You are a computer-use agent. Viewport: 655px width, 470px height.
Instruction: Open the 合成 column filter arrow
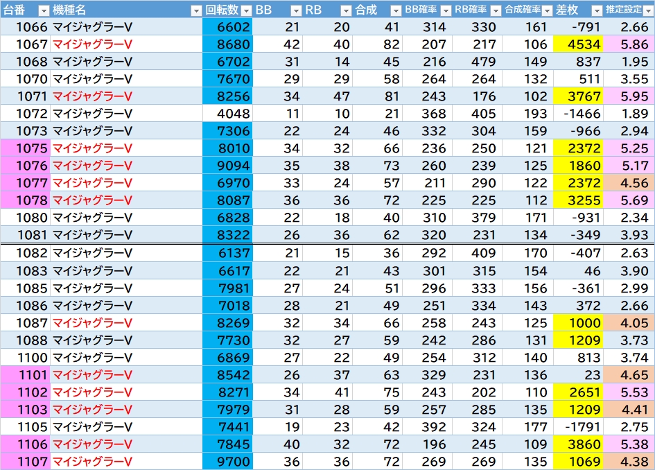[396, 10]
